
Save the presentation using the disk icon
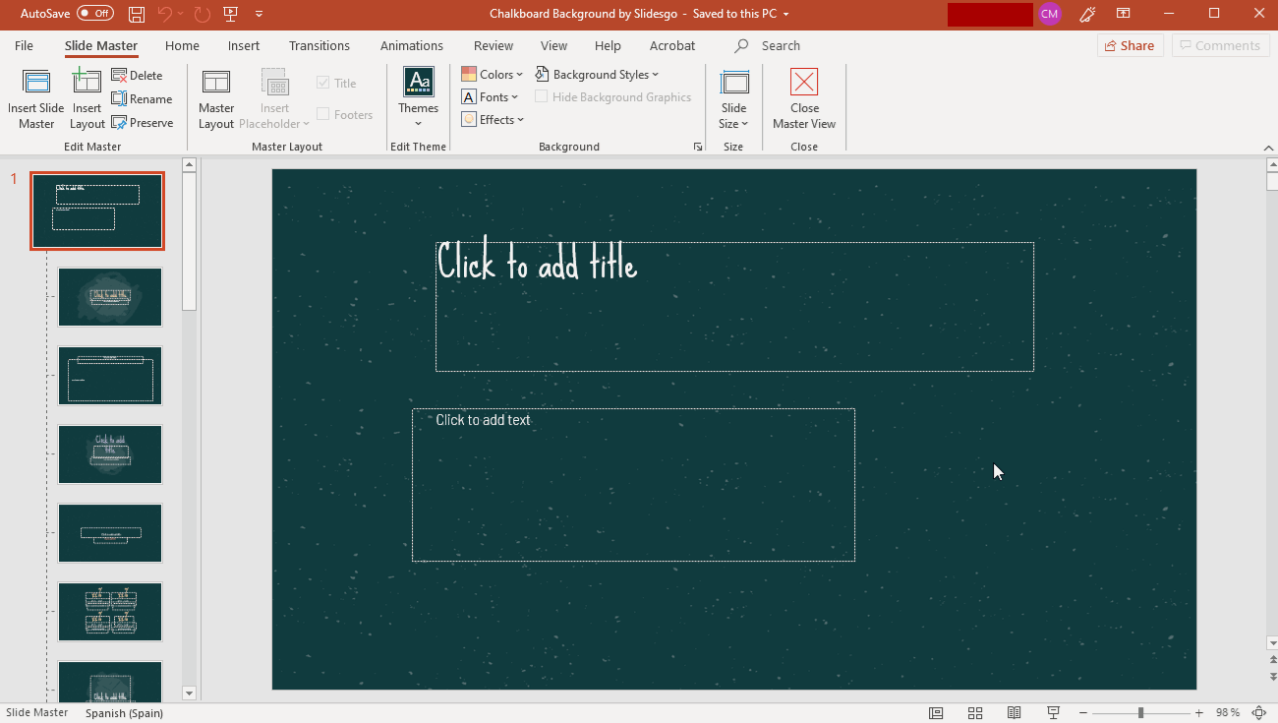click(137, 14)
